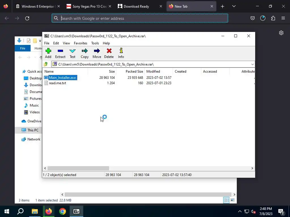The height and width of the screenshot is (217, 290).
Task: Open Windows taskbar search
Action: [x=20, y=211]
